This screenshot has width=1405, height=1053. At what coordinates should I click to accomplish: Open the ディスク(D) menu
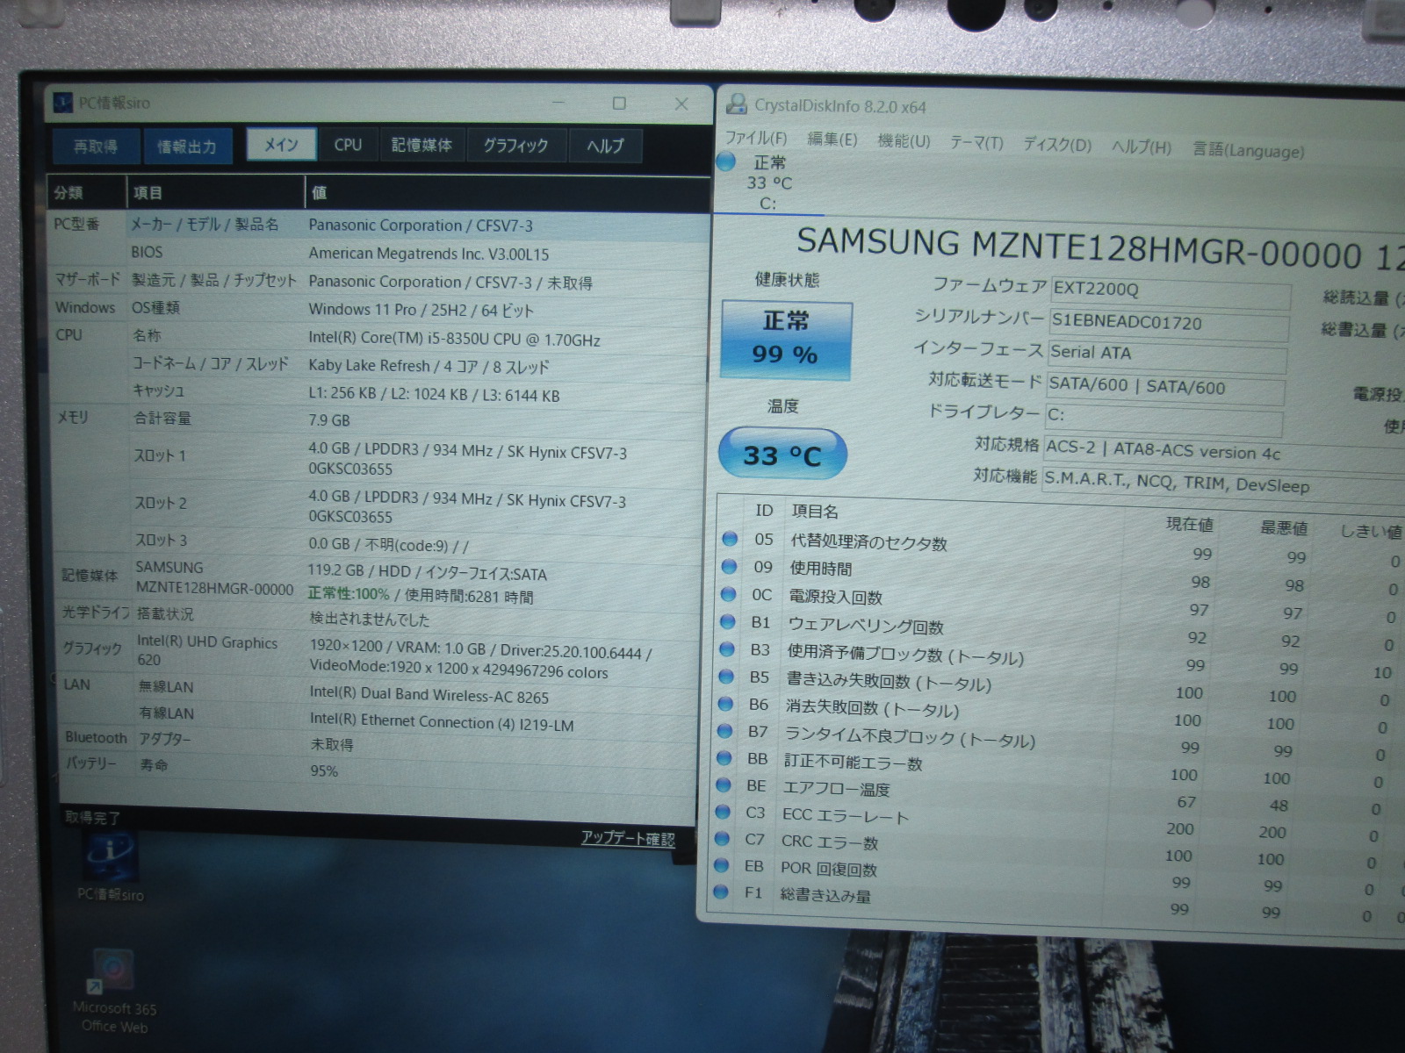click(1057, 145)
